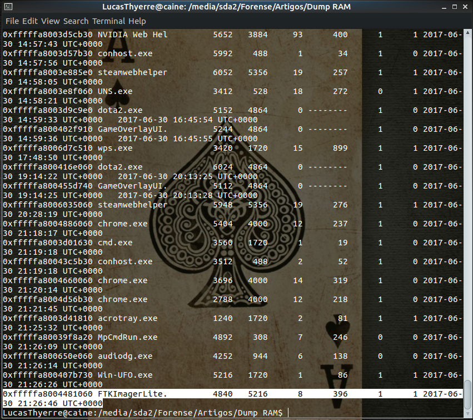Click the "acrotray.exe" process name
The width and height of the screenshot is (473, 420).
pyautogui.click(x=128, y=318)
